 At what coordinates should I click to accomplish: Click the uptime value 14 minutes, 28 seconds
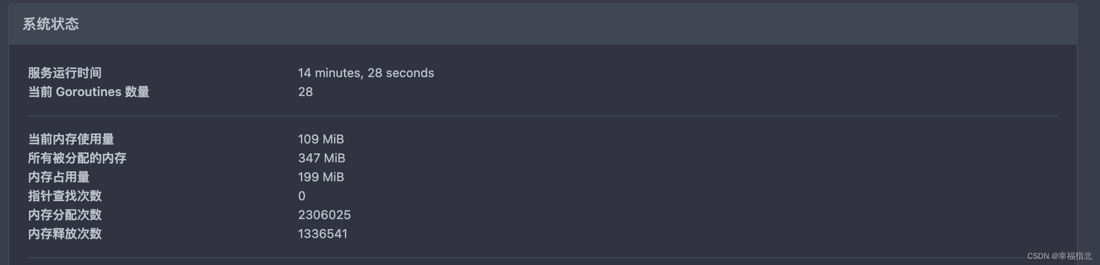366,73
